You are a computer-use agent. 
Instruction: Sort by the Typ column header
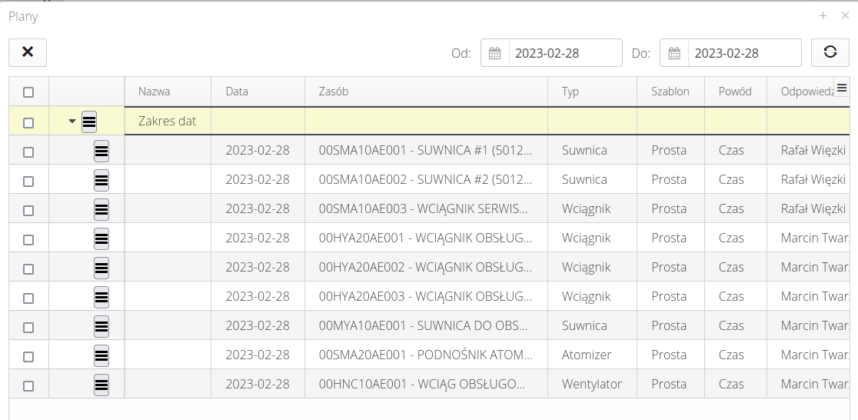click(570, 92)
